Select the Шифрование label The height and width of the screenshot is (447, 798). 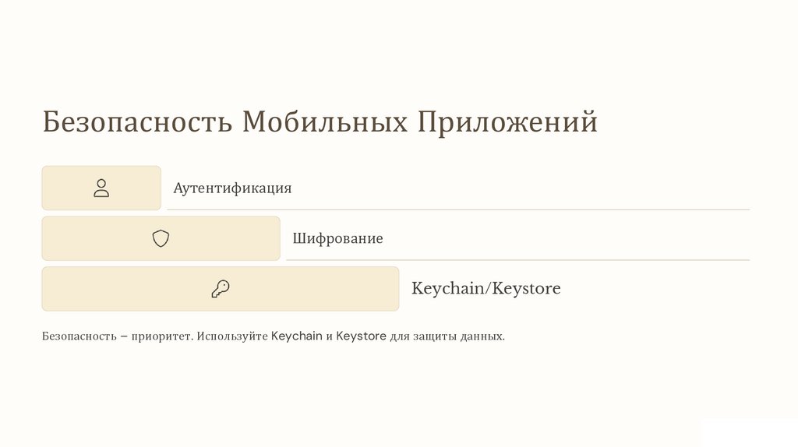[x=337, y=238]
